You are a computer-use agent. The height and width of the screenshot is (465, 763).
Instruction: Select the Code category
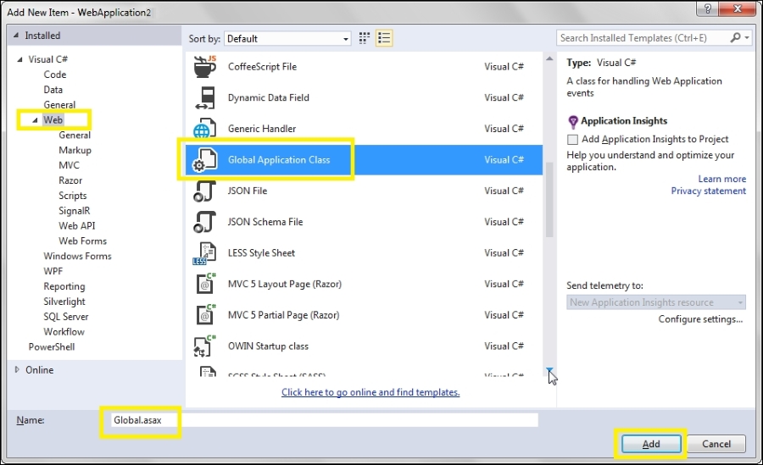pyautogui.click(x=55, y=75)
